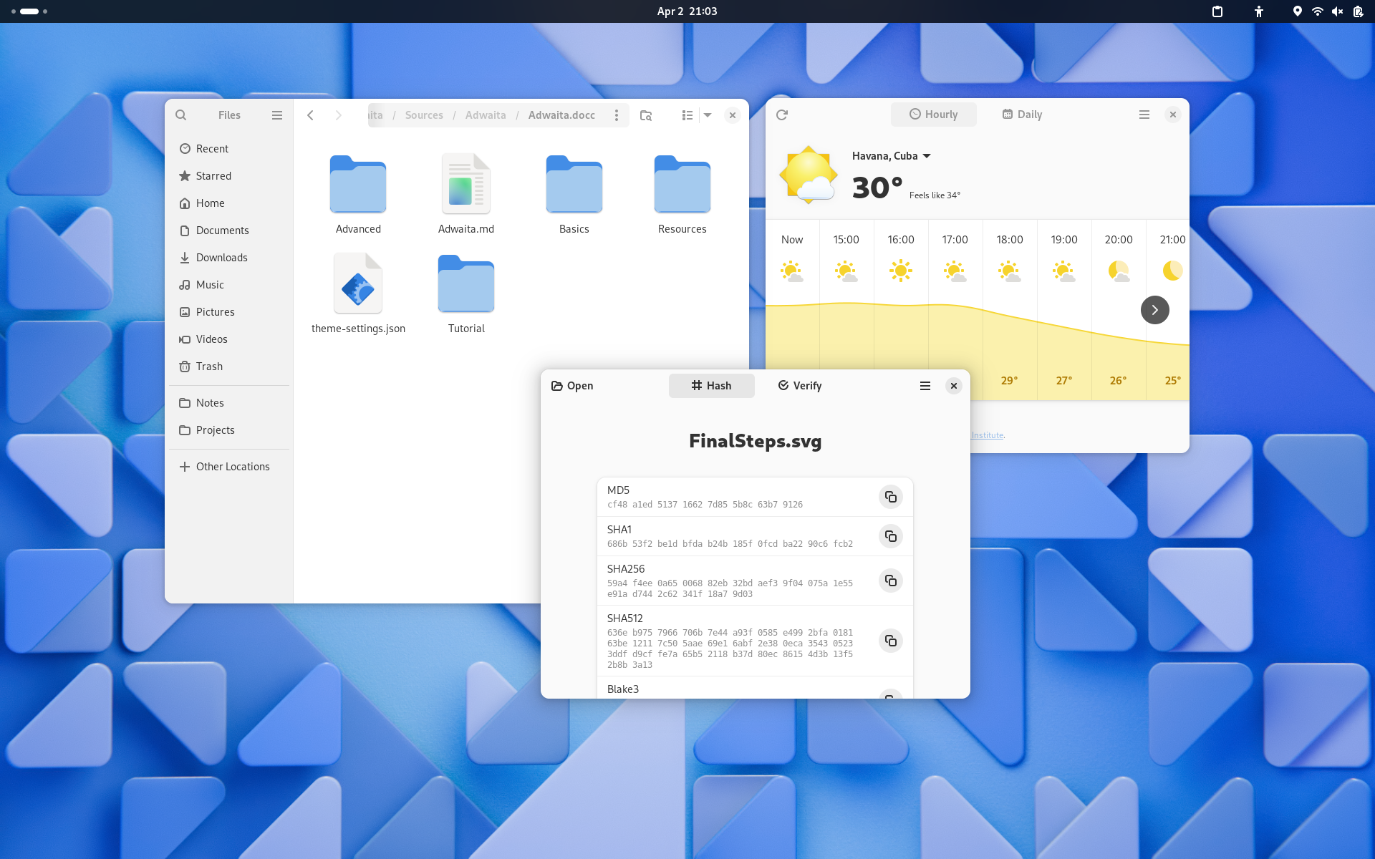1375x859 pixels.
Task: Select Downloads in the Files sidebar
Action: pyautogui.click(x=221, y=258)
